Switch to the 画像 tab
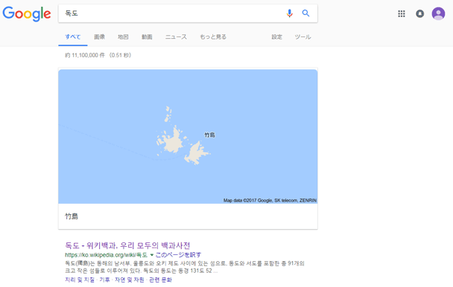453x287 pixels. [x=99, y=37]
